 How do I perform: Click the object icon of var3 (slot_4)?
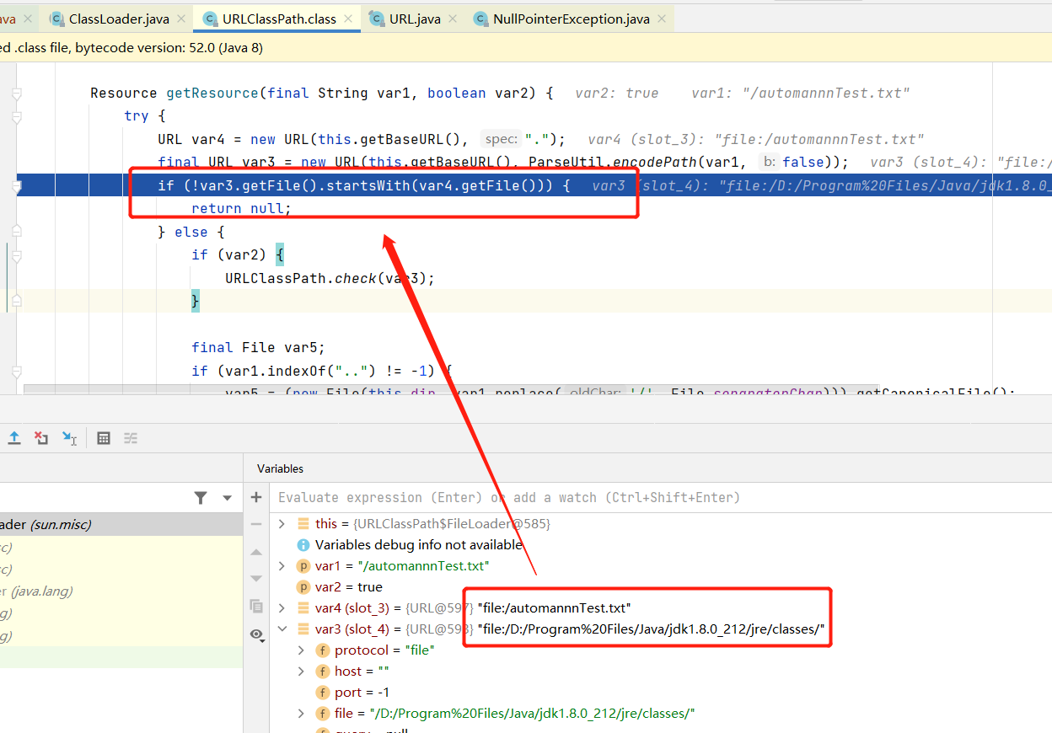(x=303, y=629)
